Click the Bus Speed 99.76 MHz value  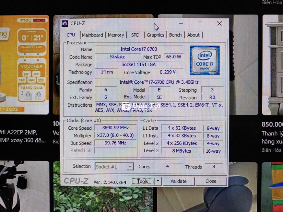[115, 143]
